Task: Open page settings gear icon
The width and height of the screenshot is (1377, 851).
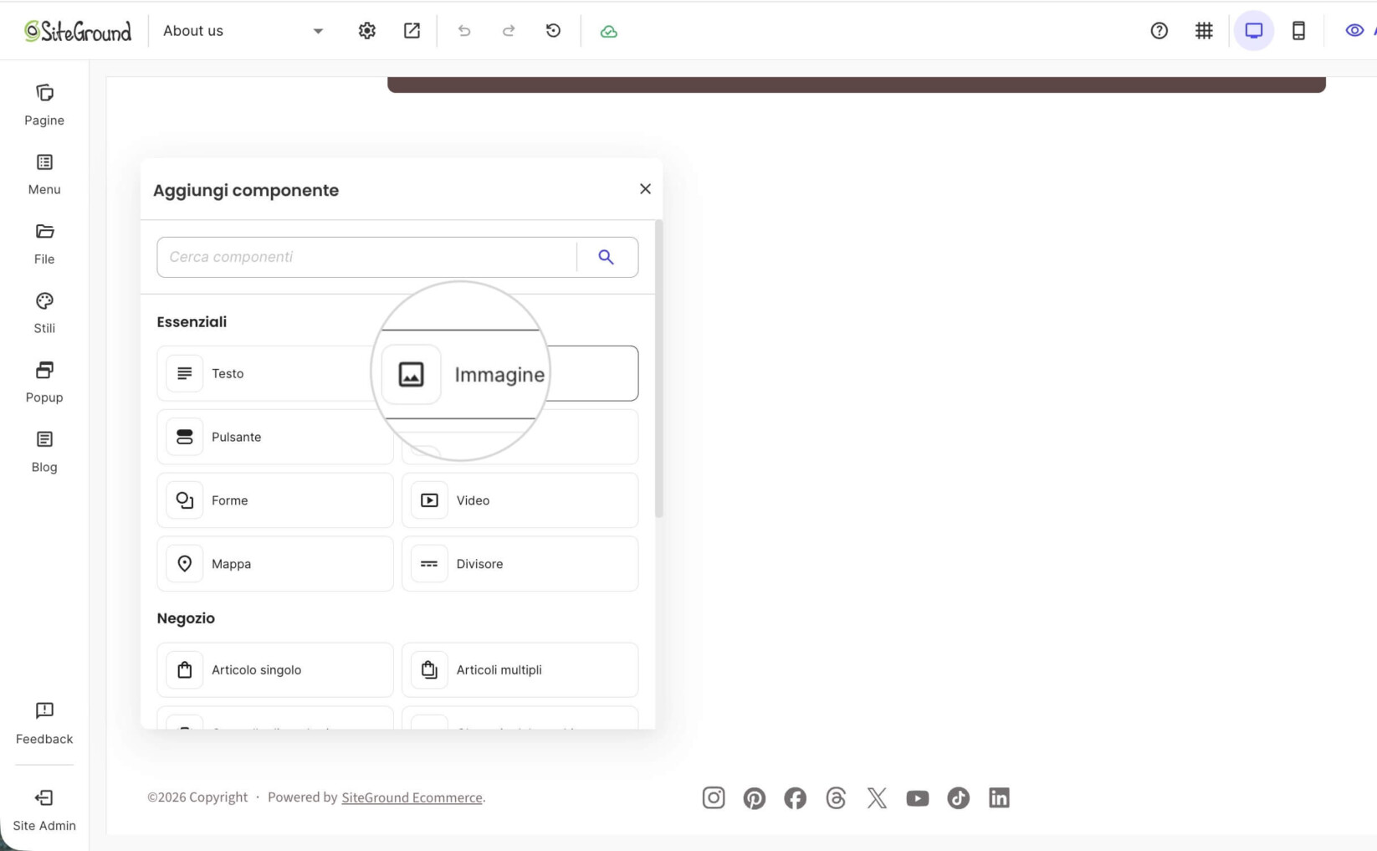Action: click(x=367, y=31)
